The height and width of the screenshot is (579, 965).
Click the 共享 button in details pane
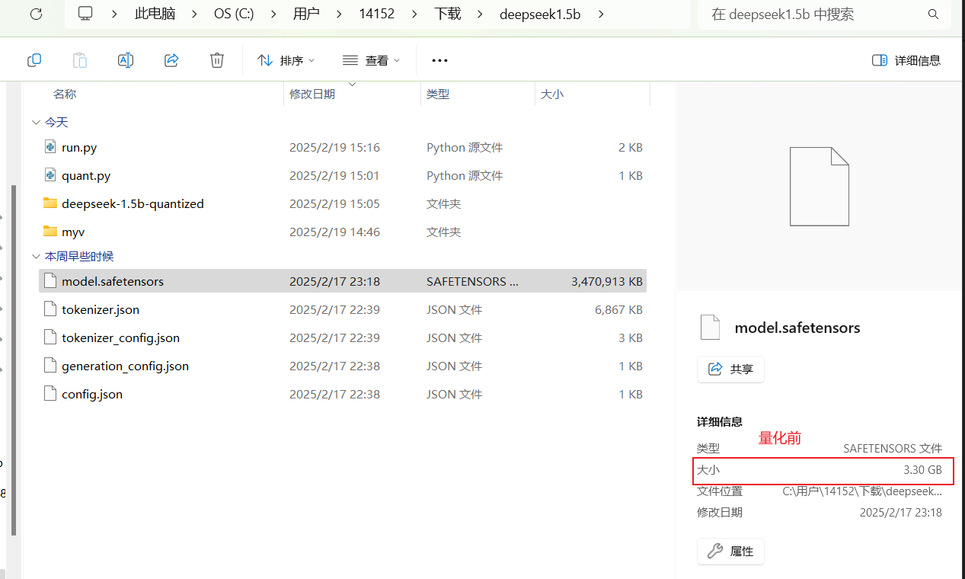tap(730, 369)
